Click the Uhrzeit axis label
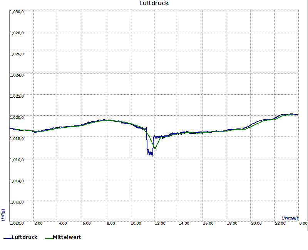 click(x=290, y=218)
